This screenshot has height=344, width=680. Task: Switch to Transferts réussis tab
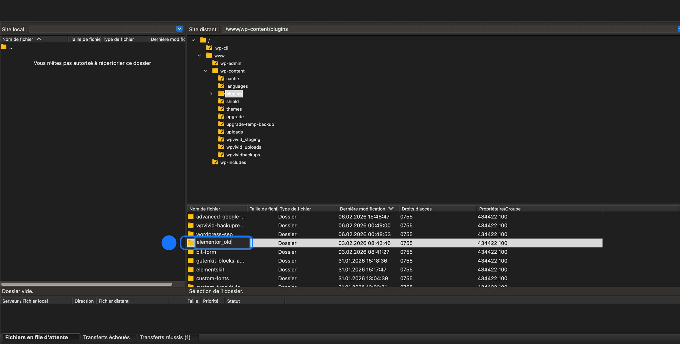(165, 337)
